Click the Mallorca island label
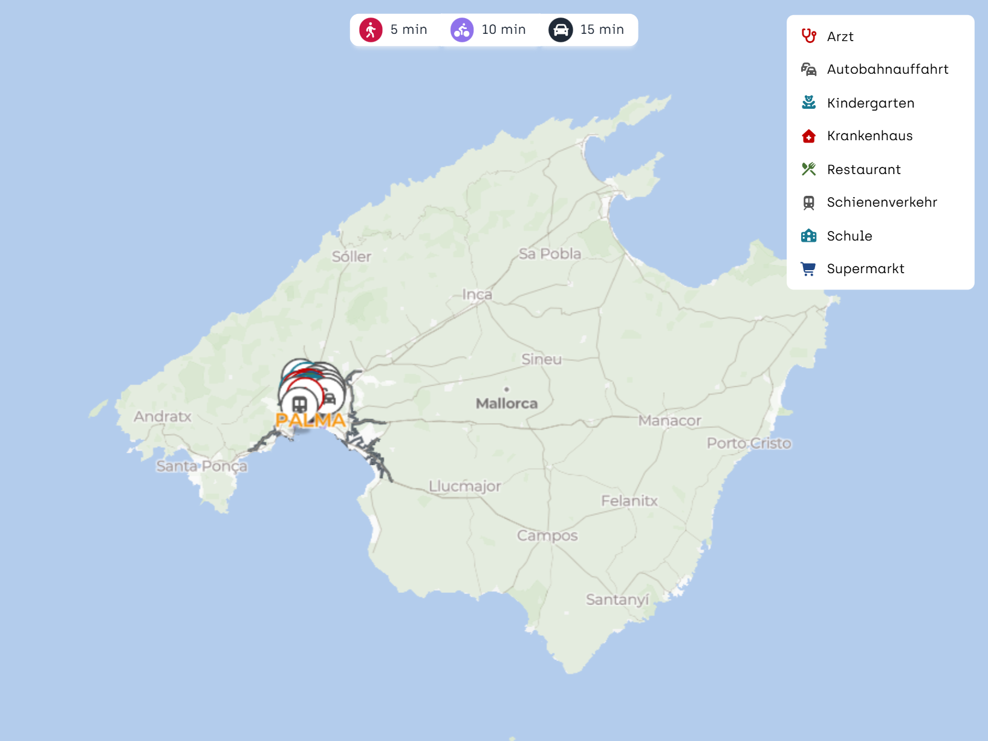Viewport: 988px width, 741px height. [x=506, y=403]
